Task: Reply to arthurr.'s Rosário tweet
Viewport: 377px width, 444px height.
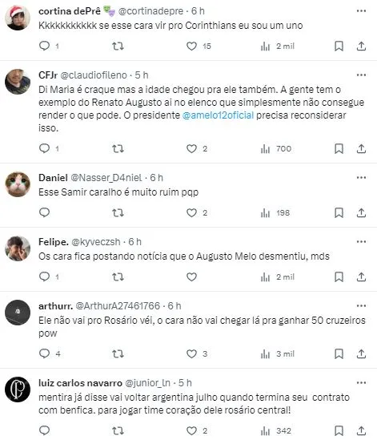Action: pos(44,353)
